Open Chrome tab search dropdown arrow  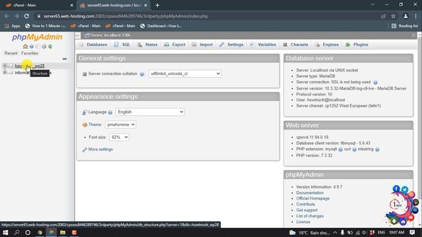pyautogui.click(x=373, y=5)
